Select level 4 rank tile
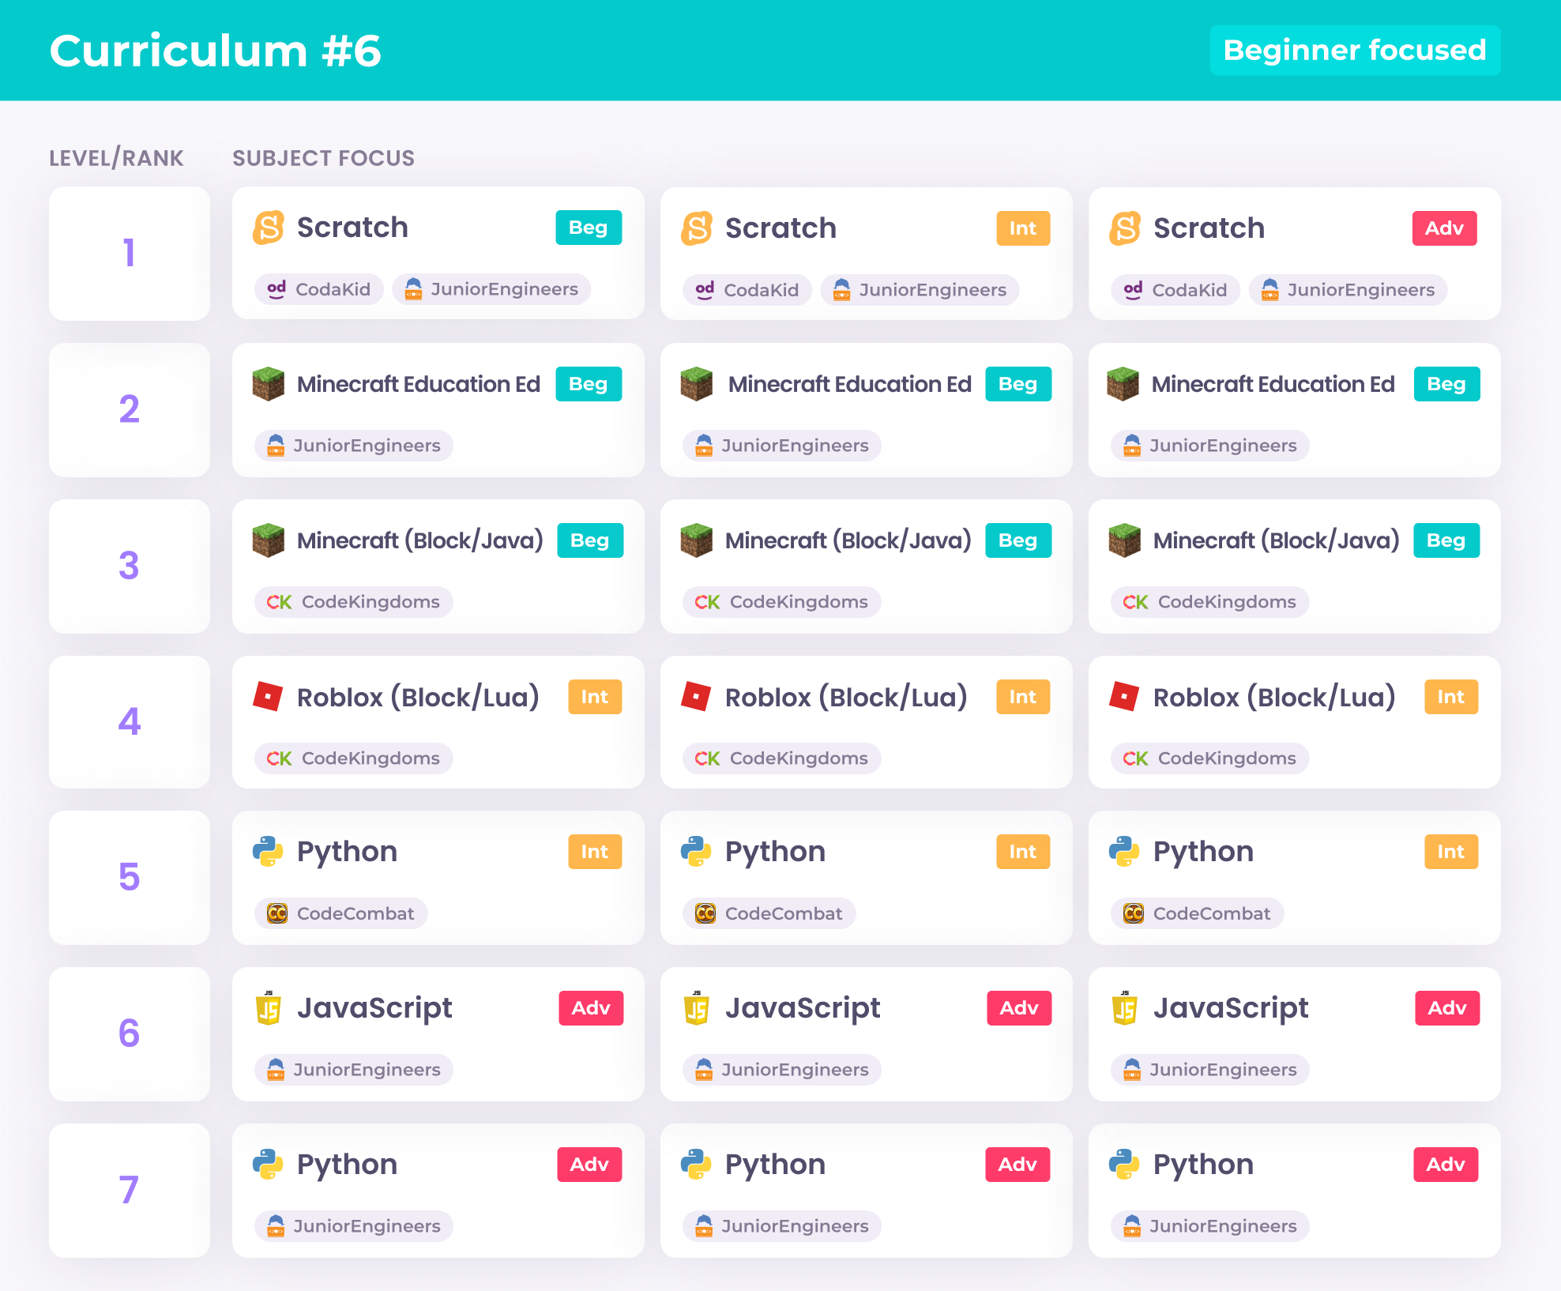Image resolution: width=1561 pixels, height=1291 pixels. tap(130, 722)
